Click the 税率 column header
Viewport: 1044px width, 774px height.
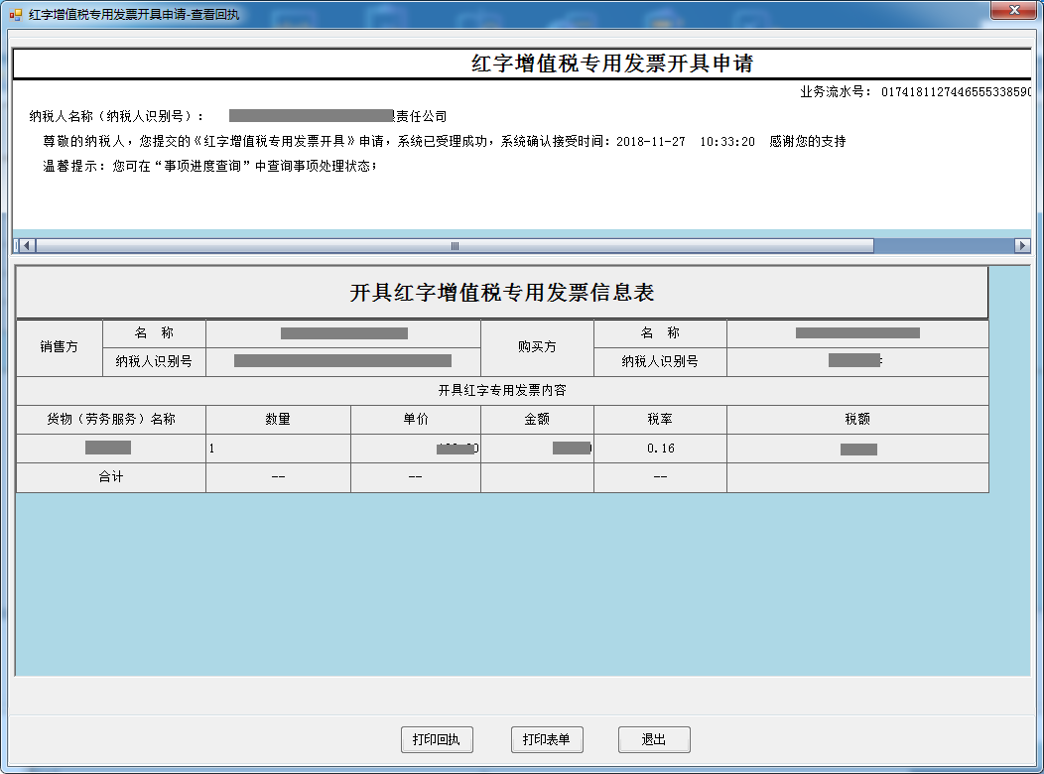click(x=660, y=420)
